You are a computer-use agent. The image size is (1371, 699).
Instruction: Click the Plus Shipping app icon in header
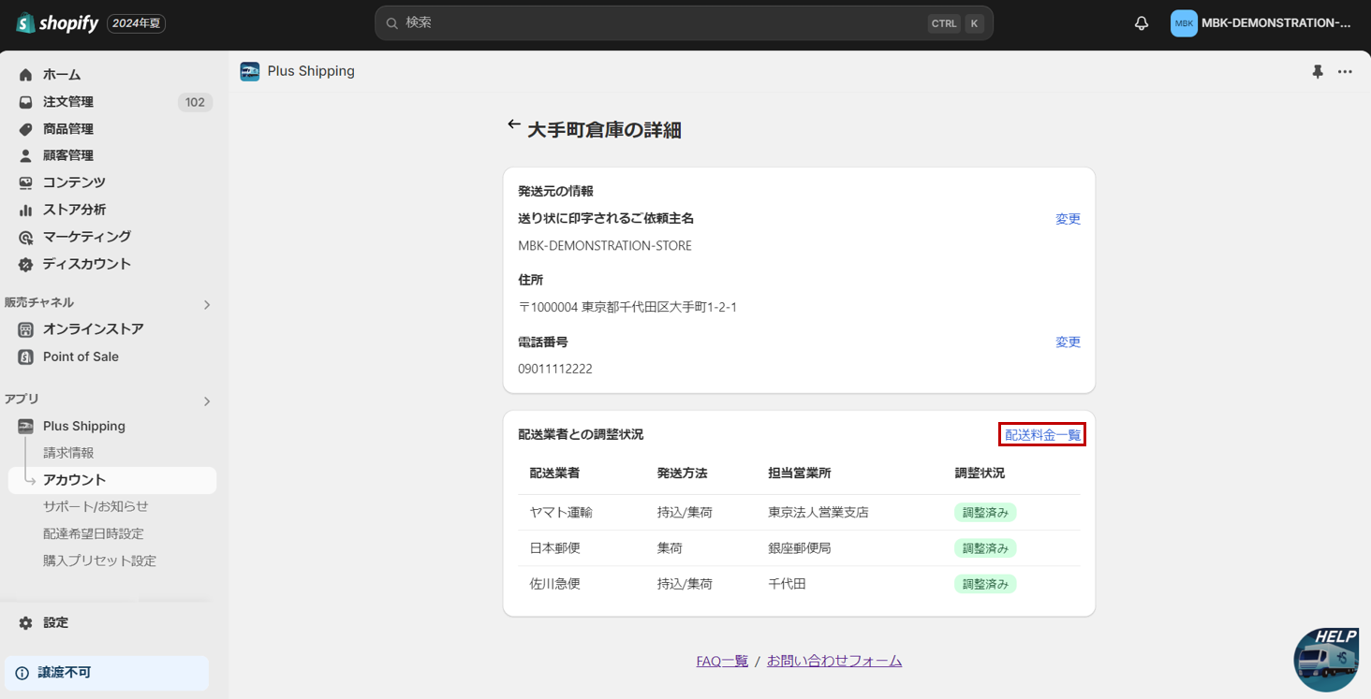click(249, 71)
